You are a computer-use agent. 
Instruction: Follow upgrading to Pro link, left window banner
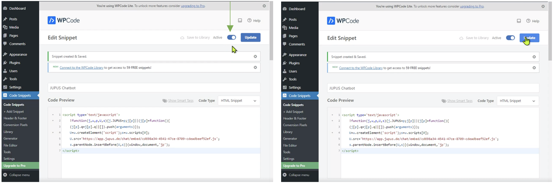coord(193,6)
